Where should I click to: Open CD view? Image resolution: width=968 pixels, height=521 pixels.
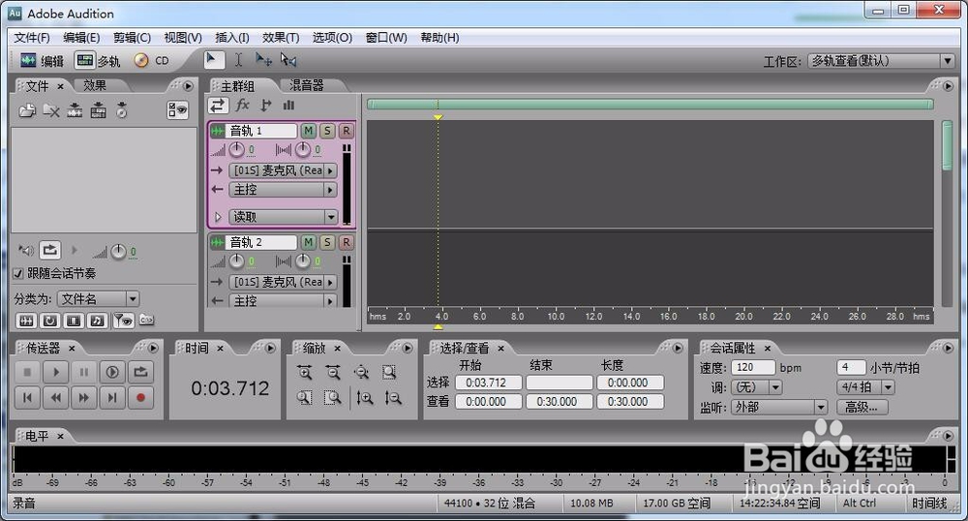coord(152,60)
